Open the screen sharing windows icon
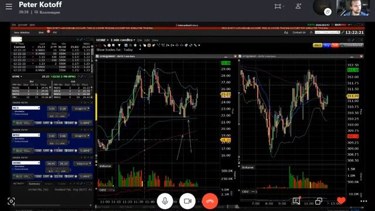Screen dimensions: 375x211 (319, 201)
